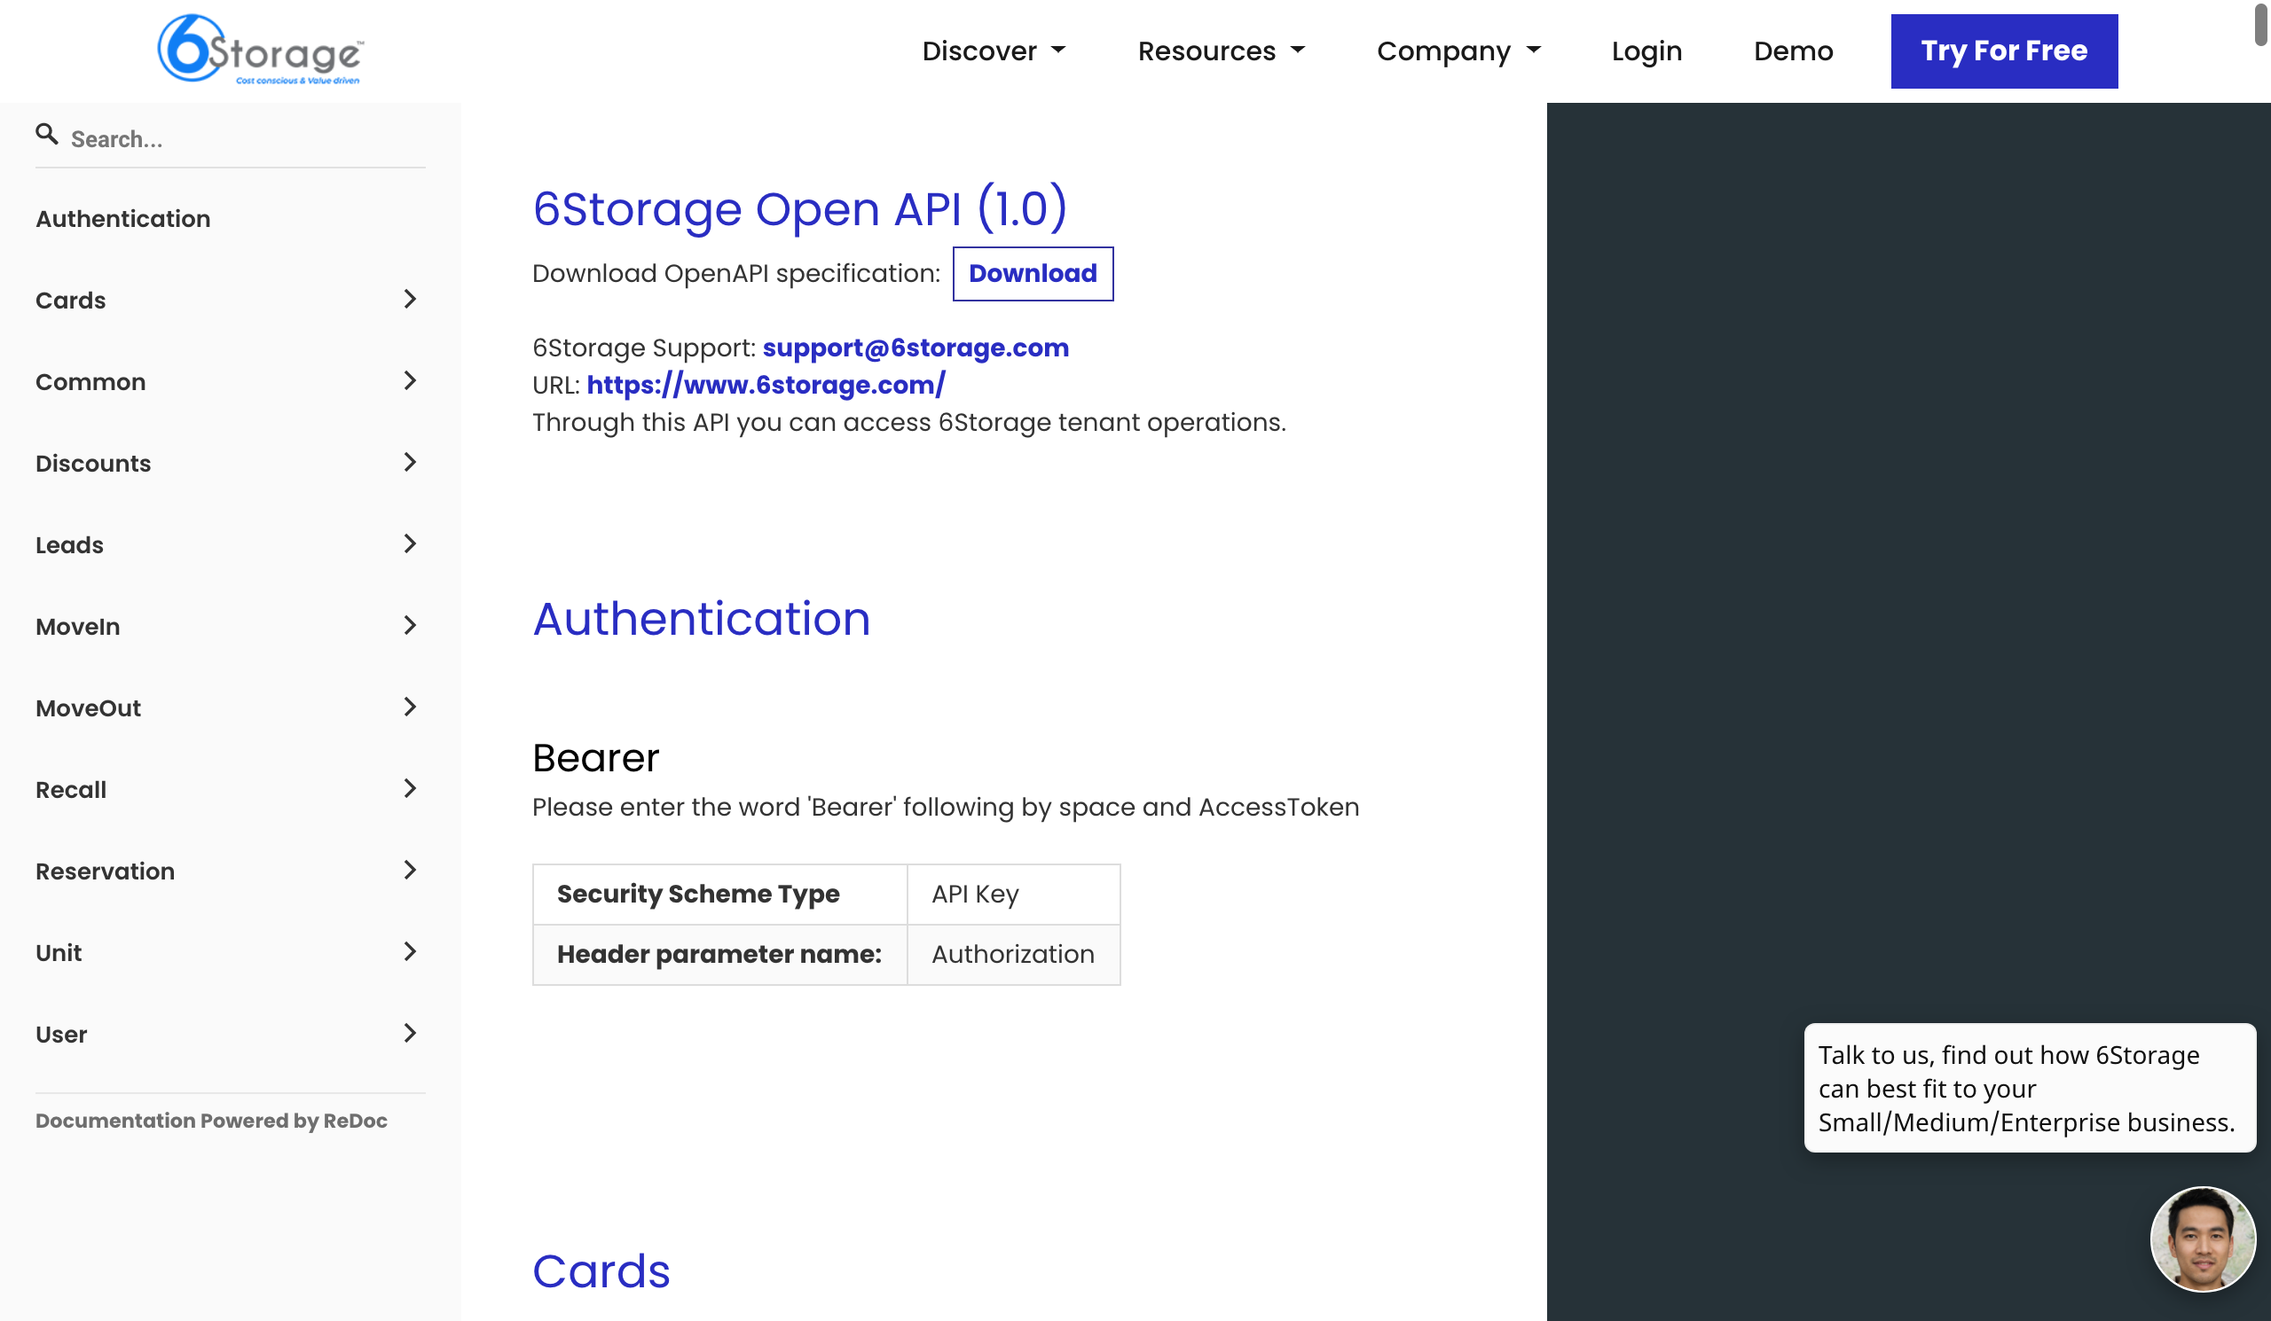The width and height of the screenshot is (2271, 1321).
Task: Open the Discover dropdown menu
Action: point(994,51)
